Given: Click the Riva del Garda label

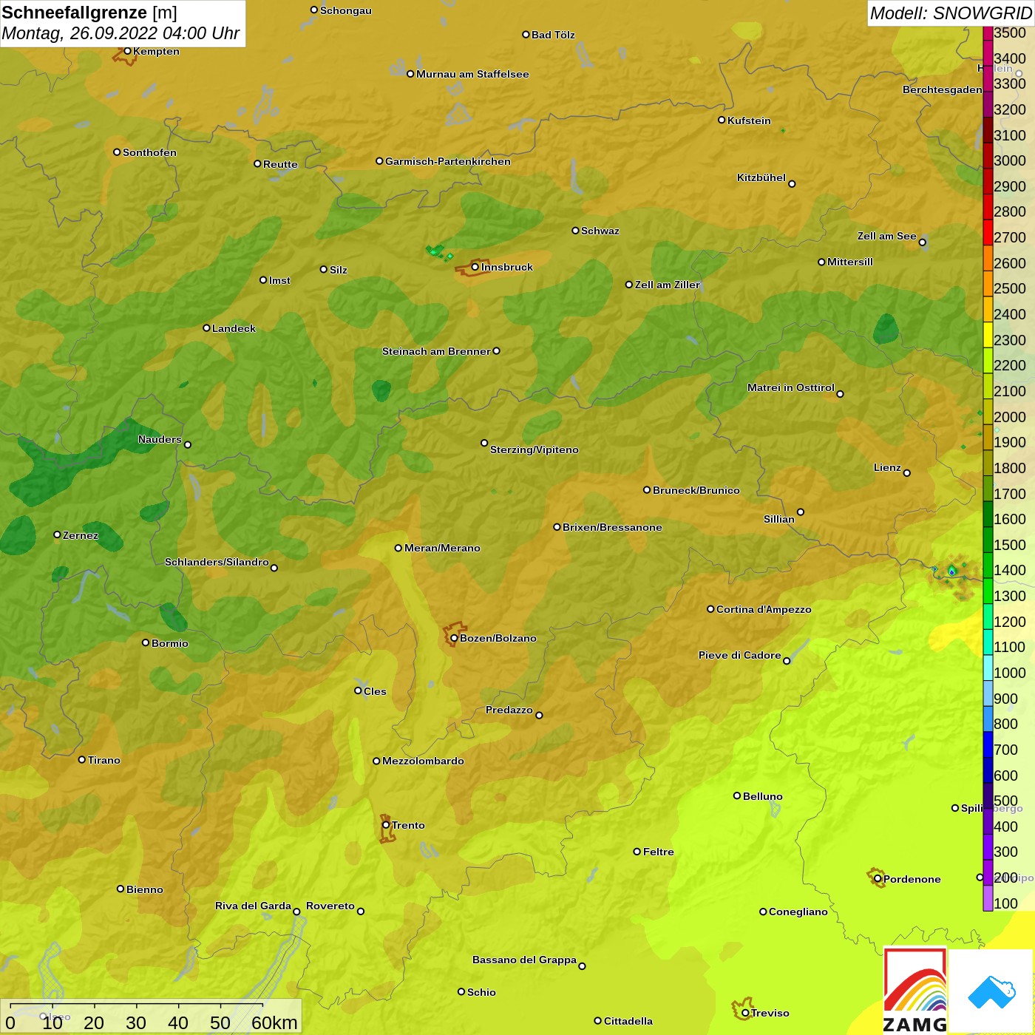Looking at the screenshot, I should pos(253,906).
